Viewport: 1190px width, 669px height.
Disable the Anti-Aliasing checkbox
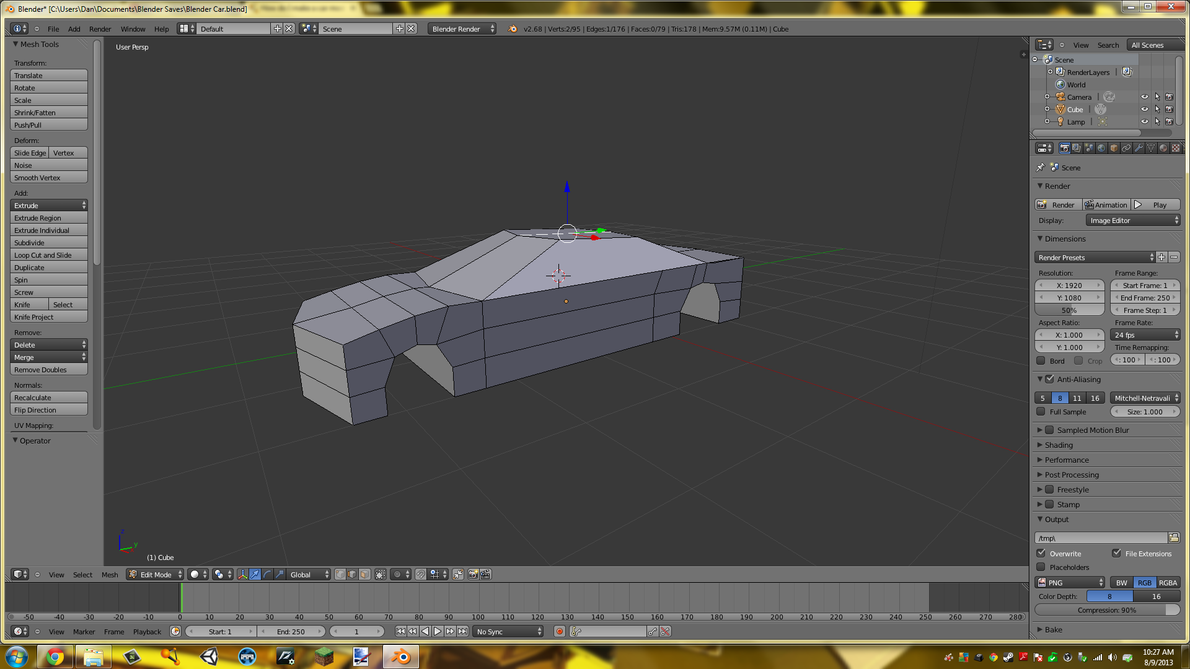1049,379
